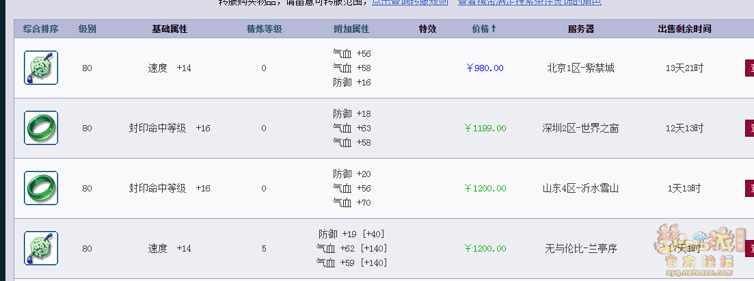
Task: Click the server name 北京1区-紫禁城
Action: (x=581, y=68)
